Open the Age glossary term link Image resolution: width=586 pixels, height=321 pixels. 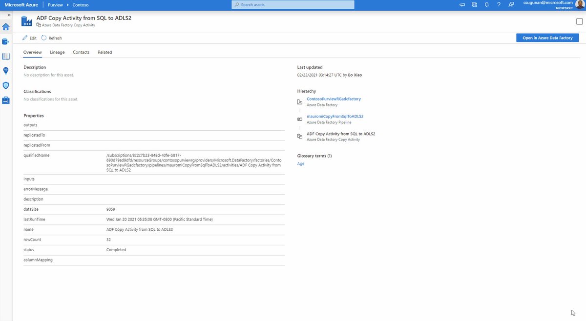click(301, 164)
